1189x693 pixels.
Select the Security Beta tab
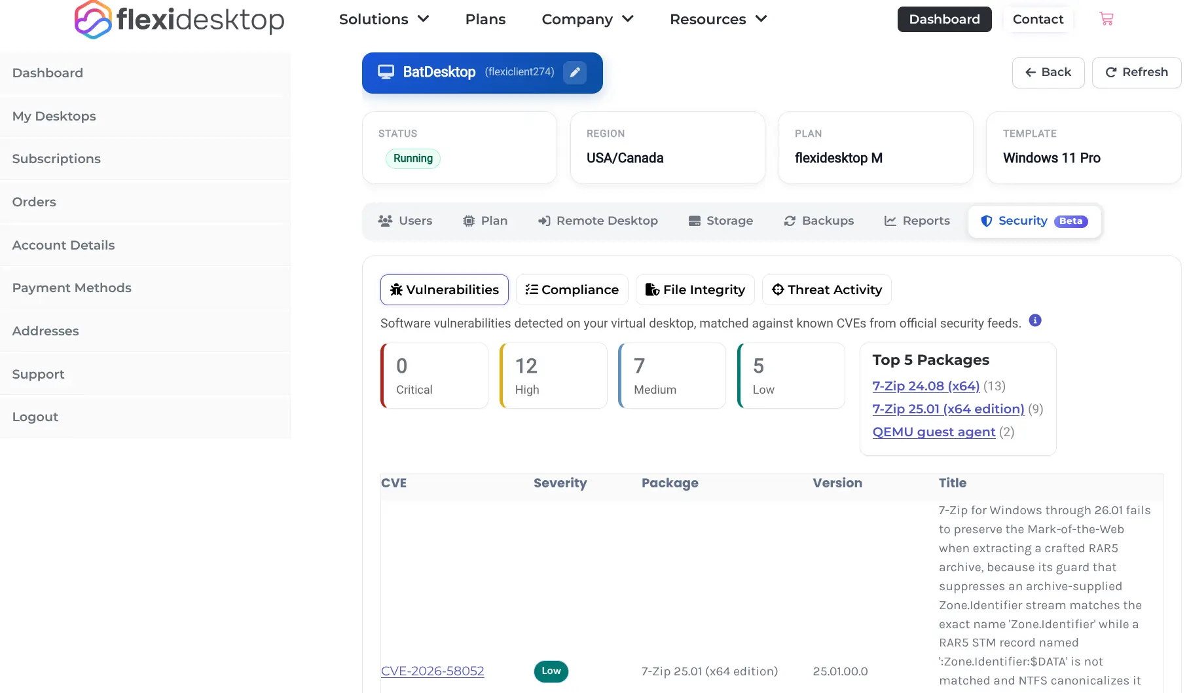coord(1034,221)
